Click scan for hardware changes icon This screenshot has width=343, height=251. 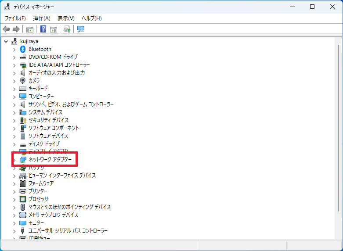coord(81,29)
